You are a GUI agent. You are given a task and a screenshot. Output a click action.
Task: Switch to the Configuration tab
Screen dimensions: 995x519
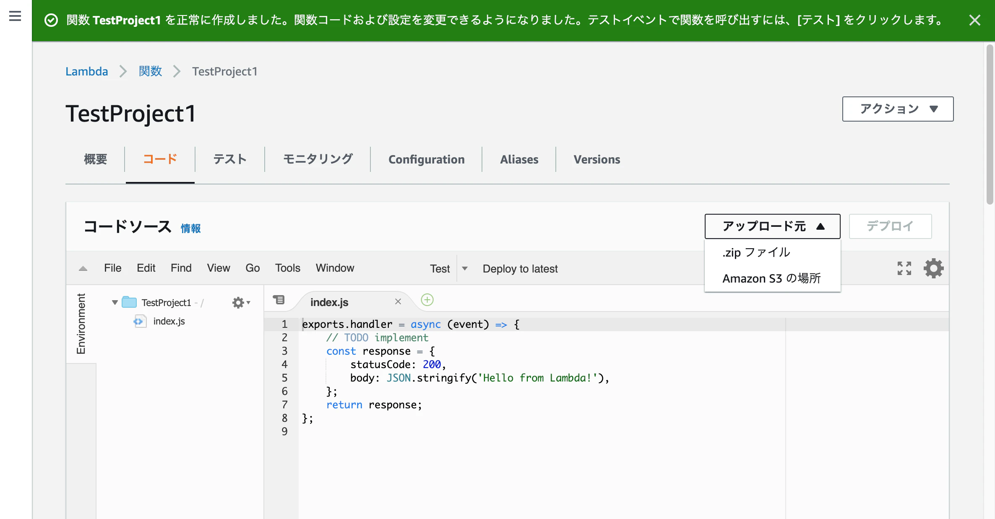pos(427,159)
